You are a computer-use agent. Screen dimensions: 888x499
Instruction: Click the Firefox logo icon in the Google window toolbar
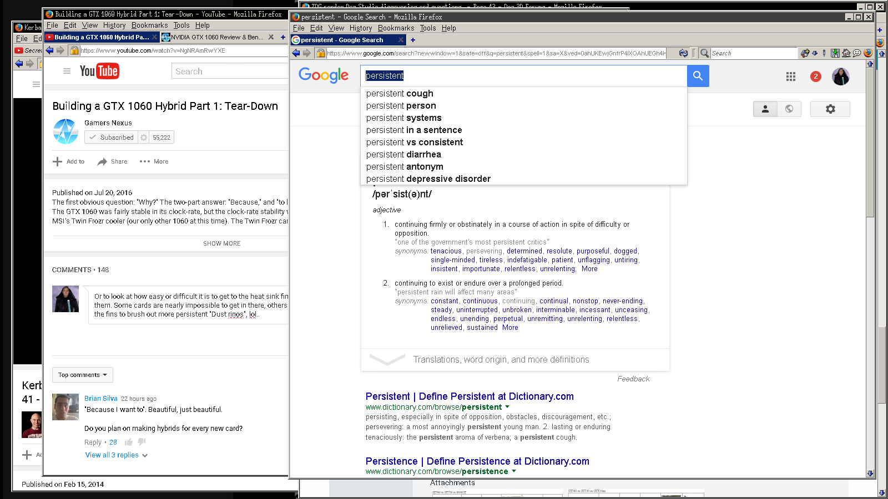[x=868, y=53]
